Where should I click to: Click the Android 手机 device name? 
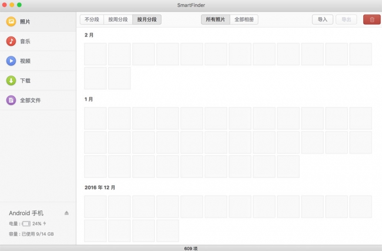[x=26, y=213]
